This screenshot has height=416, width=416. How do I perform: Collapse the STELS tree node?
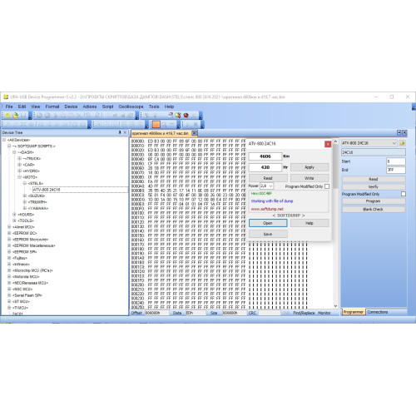25,183
